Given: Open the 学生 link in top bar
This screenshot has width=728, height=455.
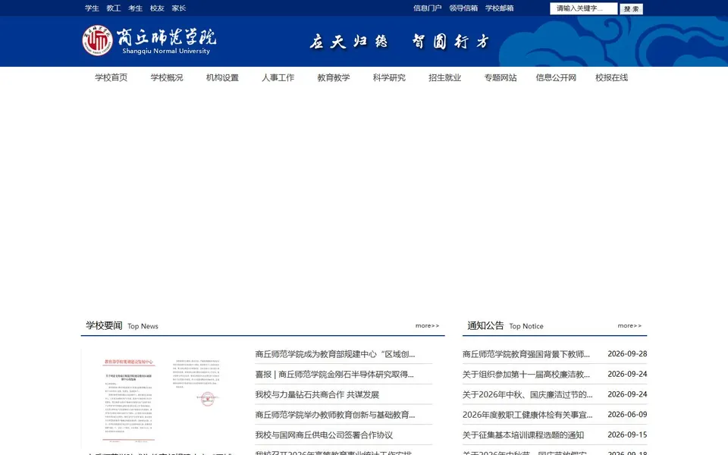Looking at the screenshot, I should point(92,8).
